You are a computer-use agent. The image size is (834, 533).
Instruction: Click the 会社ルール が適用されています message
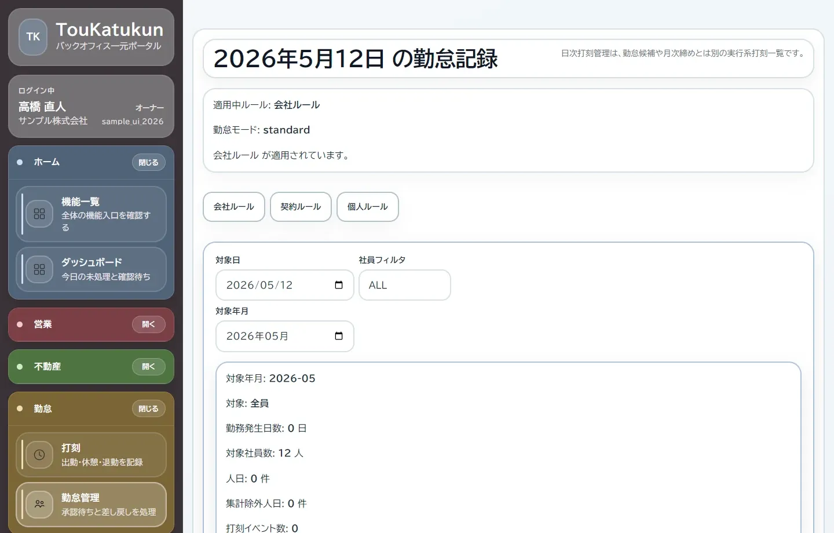(282, 155)
